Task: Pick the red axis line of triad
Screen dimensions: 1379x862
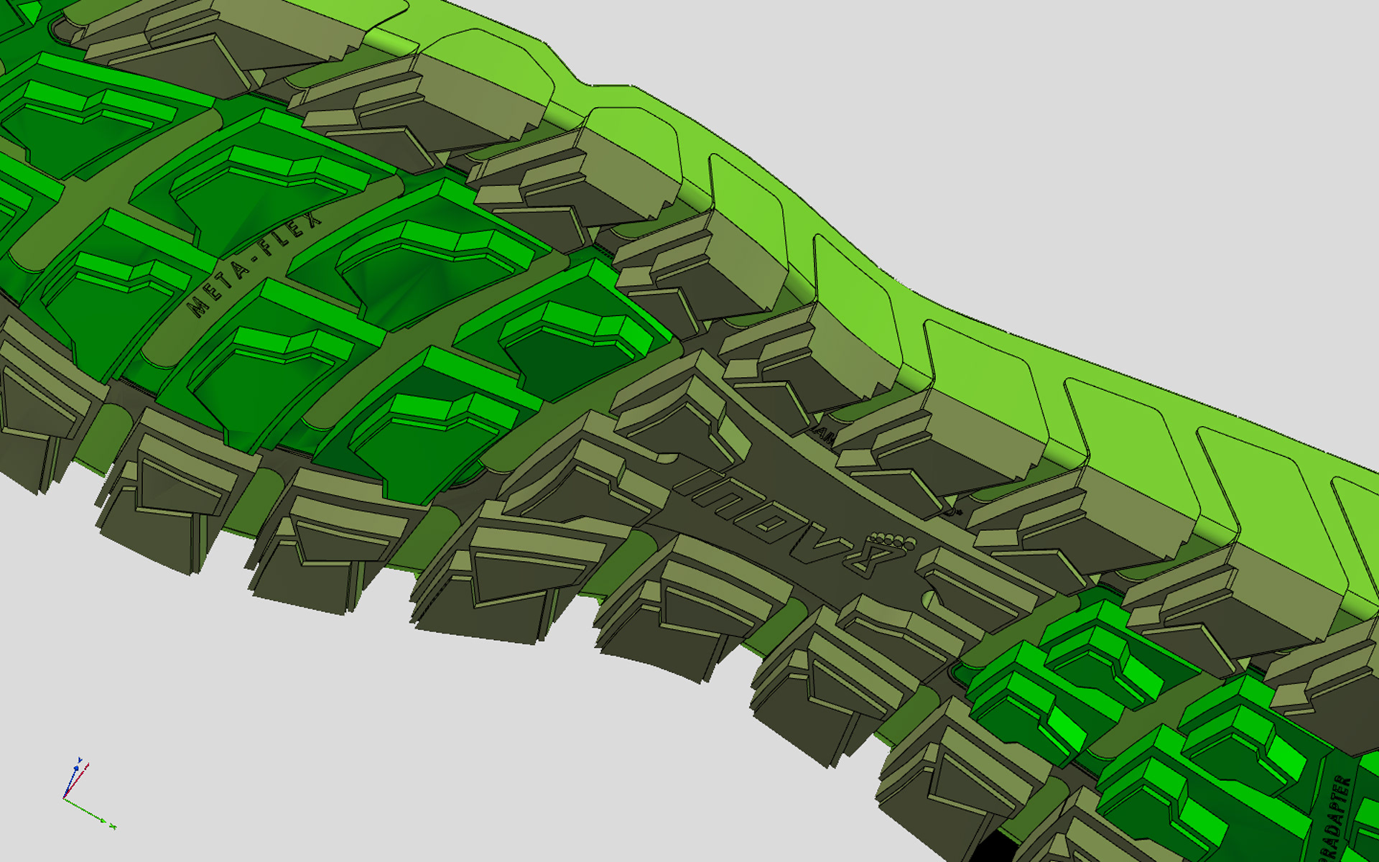Action: coord(76,782)
